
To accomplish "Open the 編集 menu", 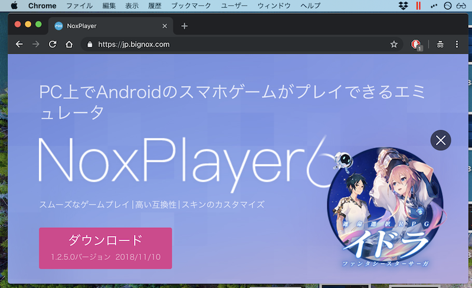I will [109, 6].
